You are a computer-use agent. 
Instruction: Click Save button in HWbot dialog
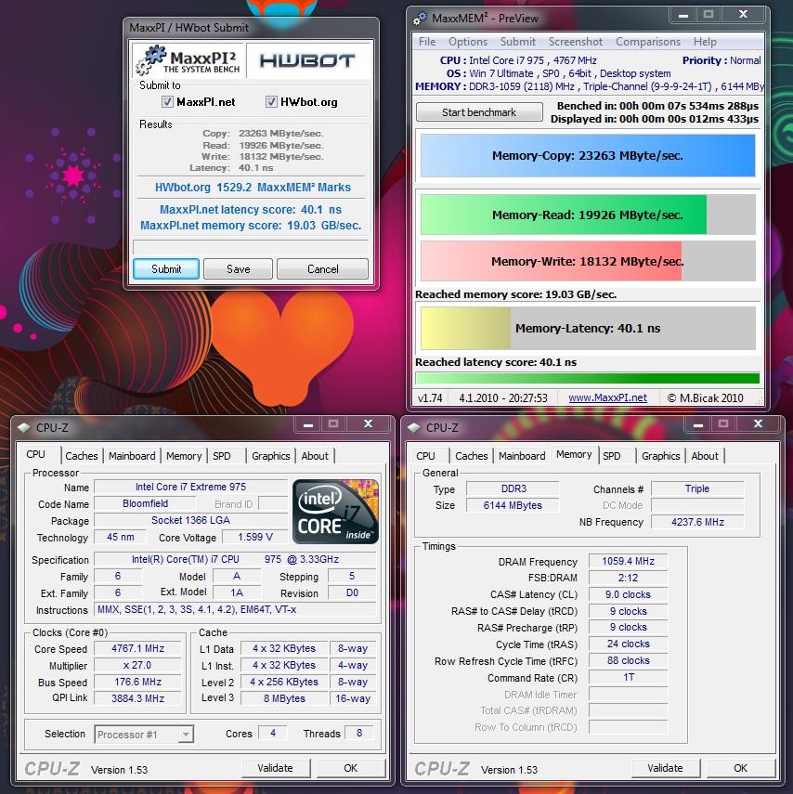238,269
